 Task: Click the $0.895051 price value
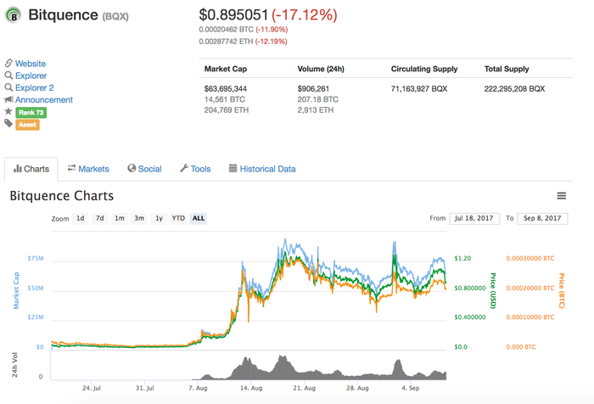(x=233, y=15)
